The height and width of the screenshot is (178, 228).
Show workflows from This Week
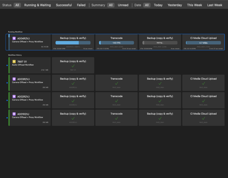coord(194,5)
